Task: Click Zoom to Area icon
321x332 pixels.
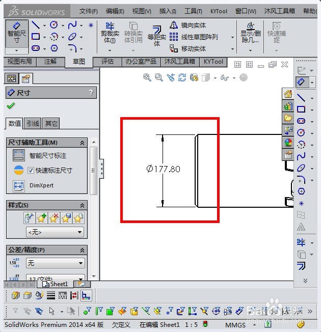Action: coord(158,77)
